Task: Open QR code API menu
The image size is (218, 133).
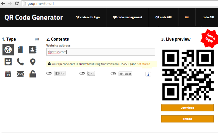Action: pos(163,17)
